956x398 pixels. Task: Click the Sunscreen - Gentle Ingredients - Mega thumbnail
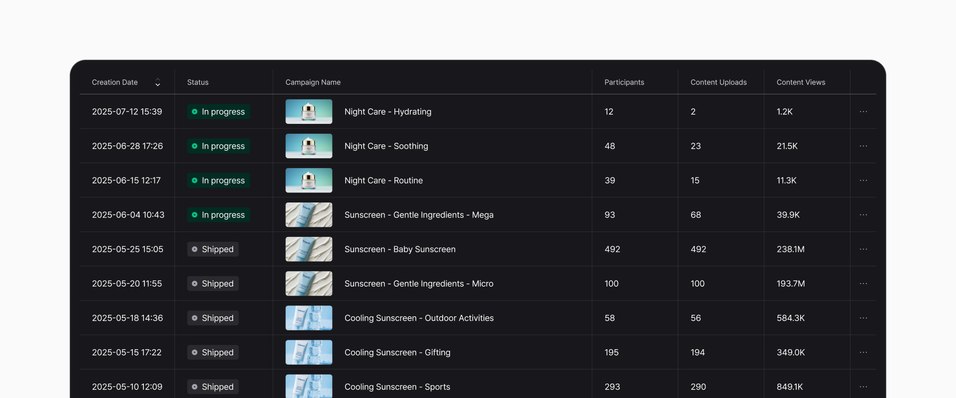pyautogui.click(x=309, y=215)
